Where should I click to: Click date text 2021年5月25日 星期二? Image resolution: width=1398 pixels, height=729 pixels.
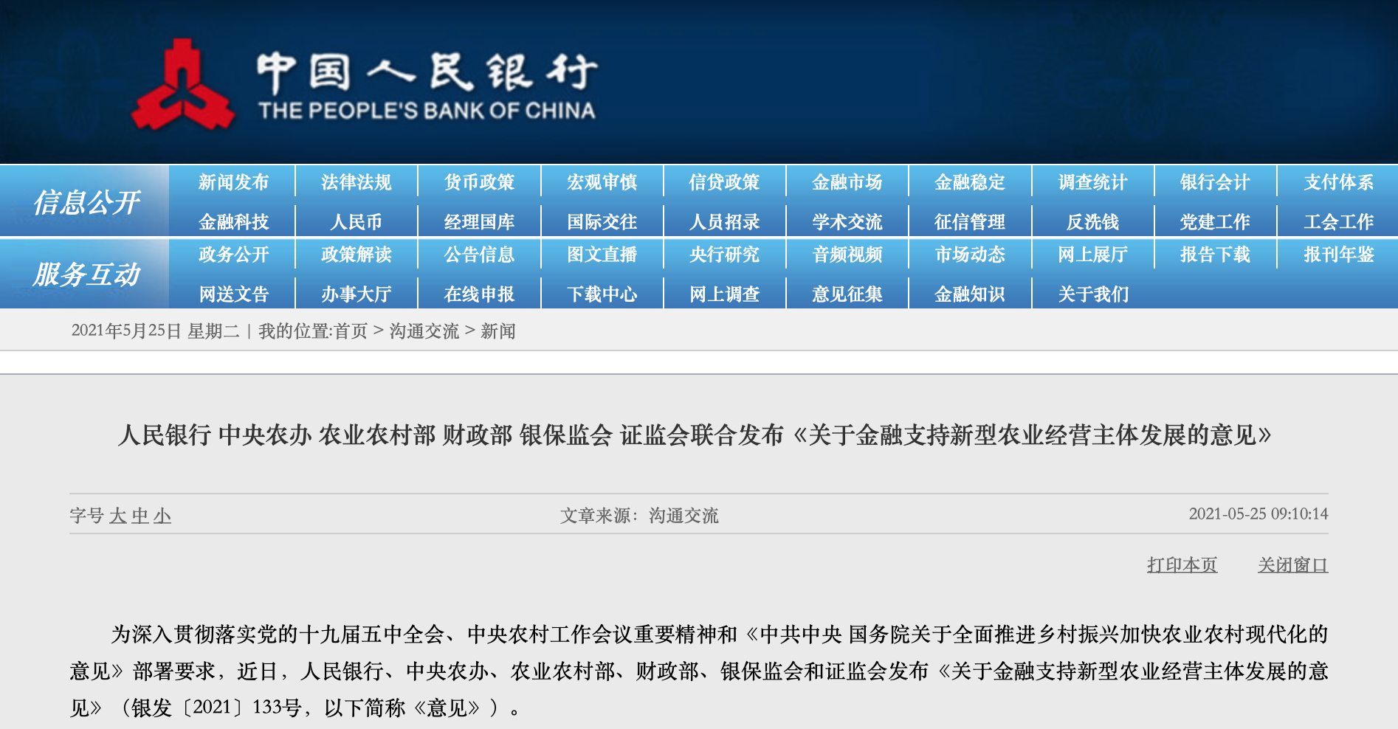pos(156,331)
